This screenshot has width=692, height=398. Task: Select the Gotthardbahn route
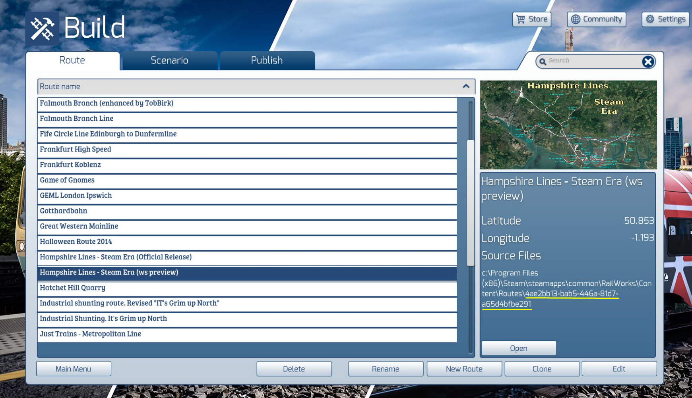tap(247, 211)
